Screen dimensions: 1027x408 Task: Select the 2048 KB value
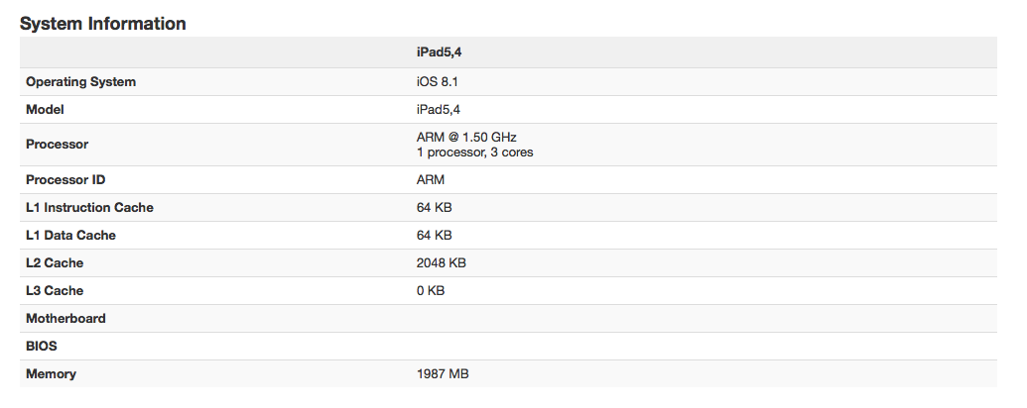point(442,262)
